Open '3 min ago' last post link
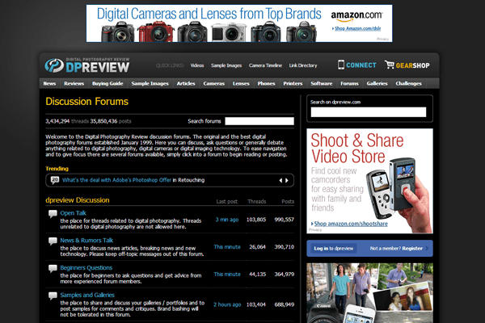Image resolution: width=485 pixels, height=323 pixels. click(226, 220)
